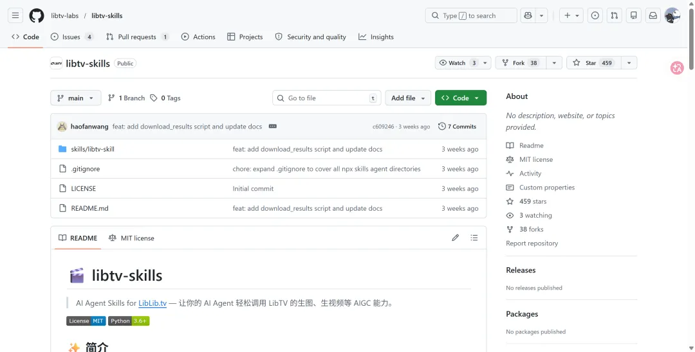Open the Copilot dropdown arrow
This screenshot has width=695, height=352.
coord(541,15)
